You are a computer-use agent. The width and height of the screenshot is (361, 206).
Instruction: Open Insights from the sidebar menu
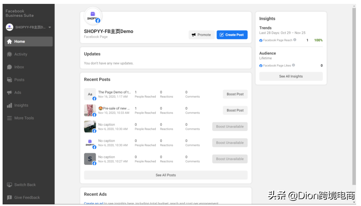pos(28,105)
